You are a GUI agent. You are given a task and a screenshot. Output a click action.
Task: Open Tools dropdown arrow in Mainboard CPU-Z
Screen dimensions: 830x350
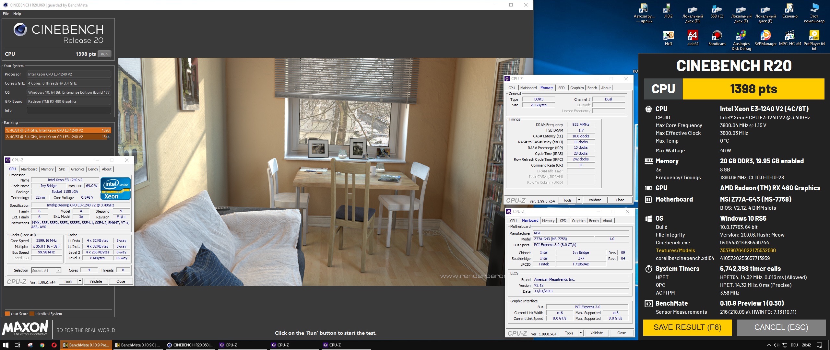581,333
